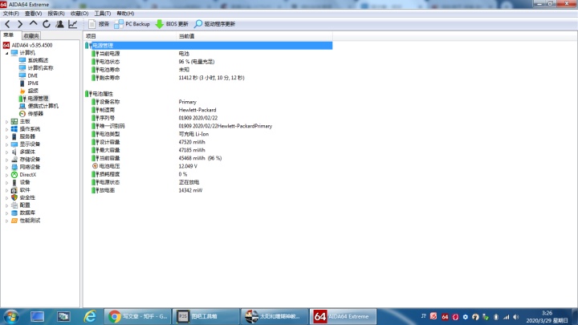
Task: Click the 报告 report toolbar button
Action: [99, 24]
